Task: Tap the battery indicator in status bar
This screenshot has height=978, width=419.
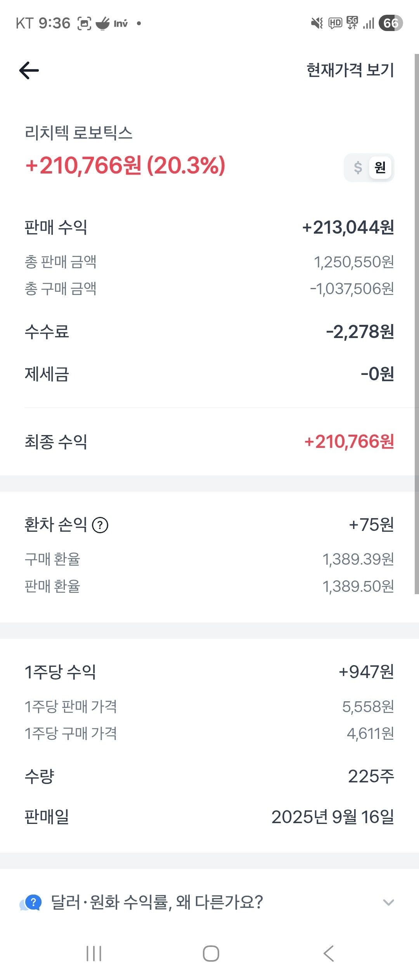Action: coord(391,23)
